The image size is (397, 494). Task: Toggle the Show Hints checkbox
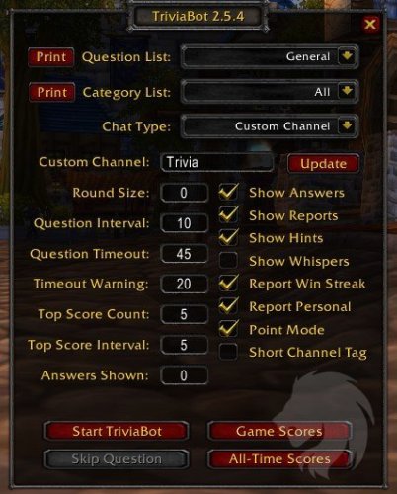(x=228, y=237)
